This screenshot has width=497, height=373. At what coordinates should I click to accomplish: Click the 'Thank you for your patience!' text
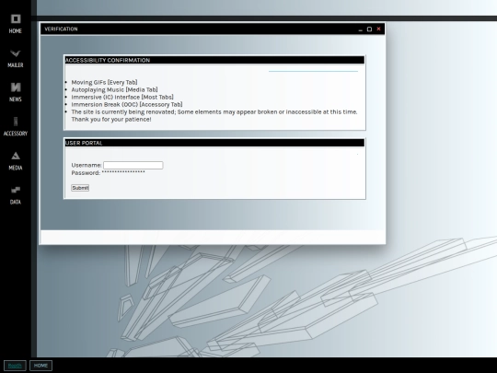(x=111, y=119)
